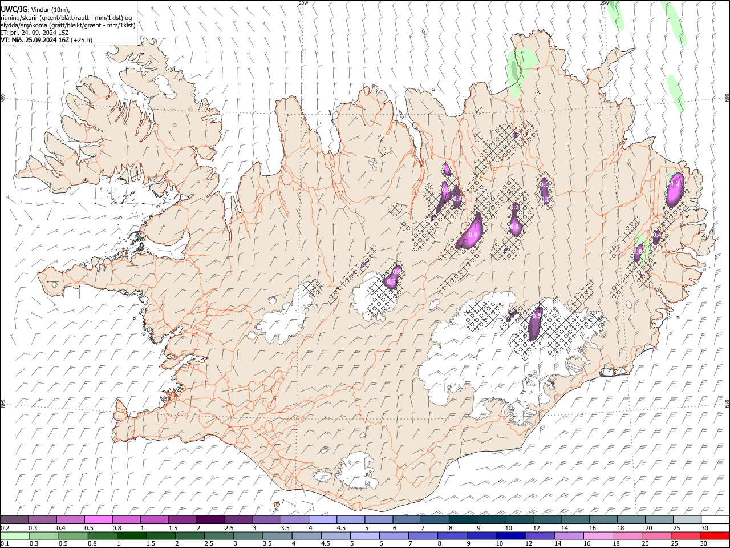
Task: Select the bright red final rain-scale swatch
Action: click(714, 535)
